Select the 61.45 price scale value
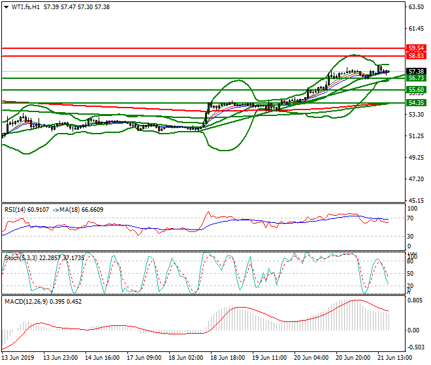 416,29
